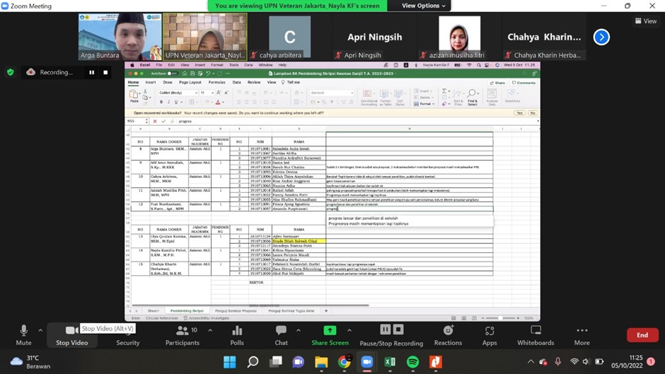Expand the View Options dropdown
The width and height of the screenshot is (665, 374).
point(424,6)
